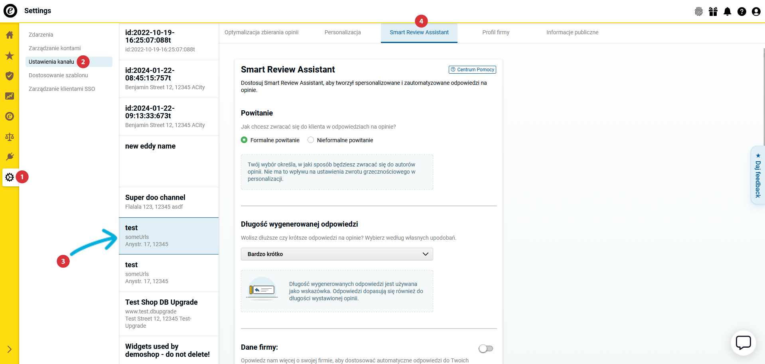Screen dimensions: 765x364
Task: Open the home icon in sidebar
Action: tap(10, 35)
